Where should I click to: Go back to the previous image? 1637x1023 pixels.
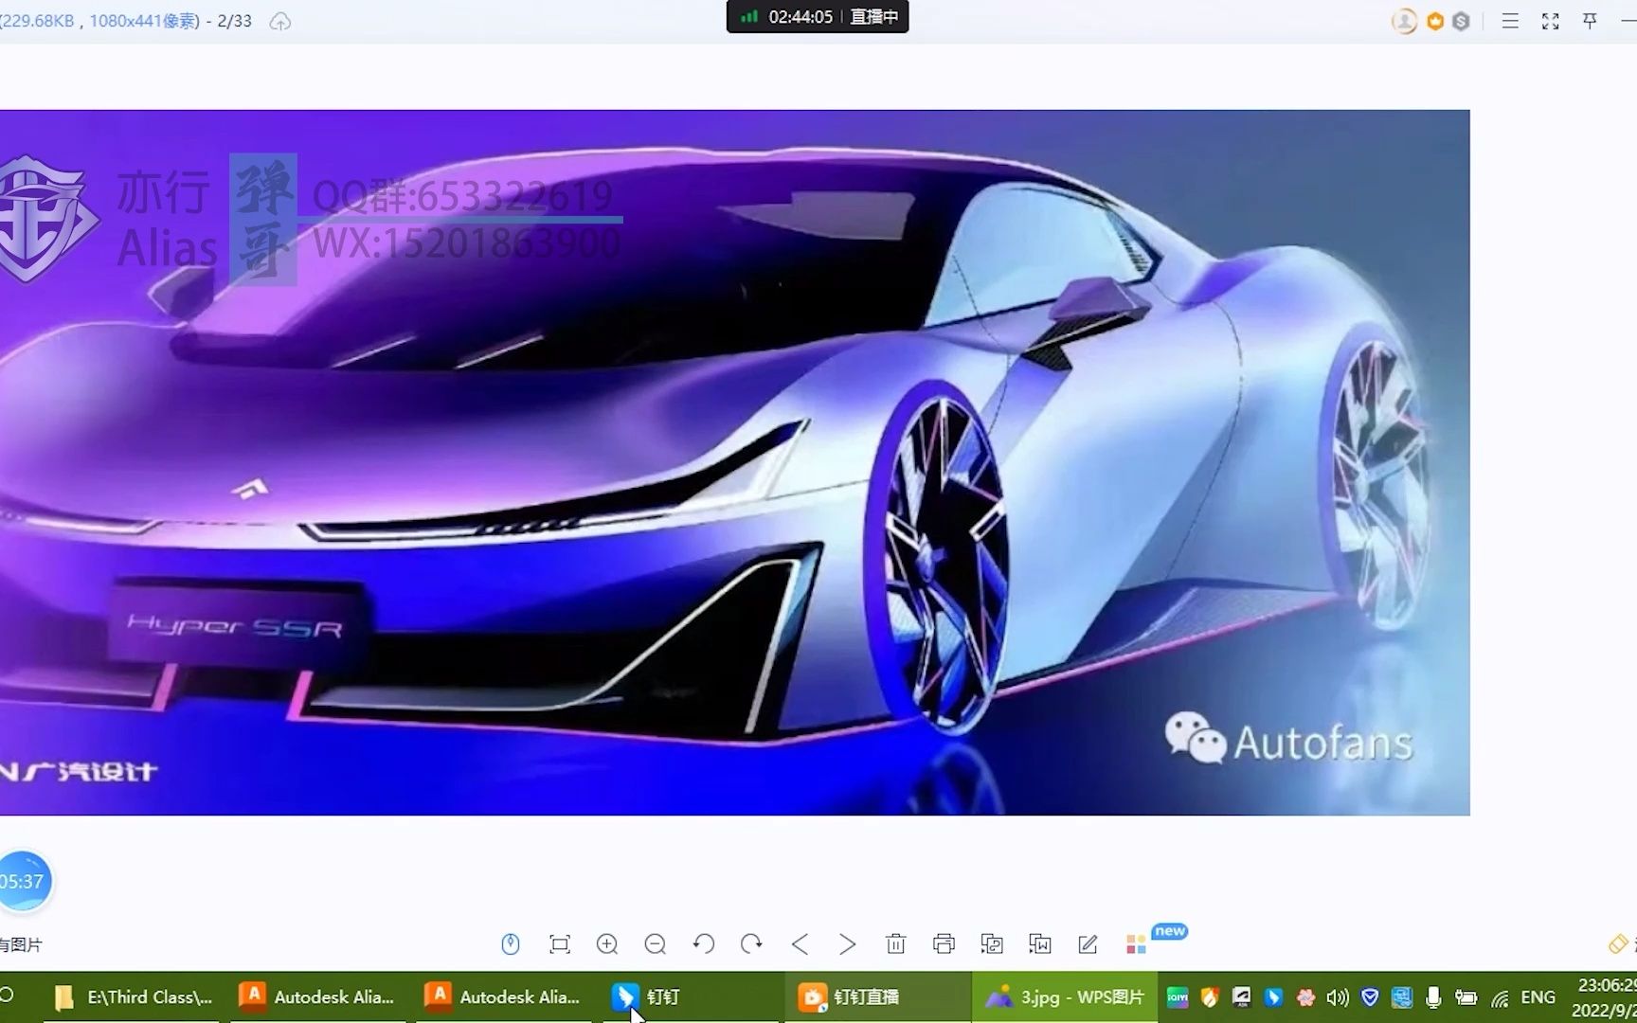coord(800,943)
